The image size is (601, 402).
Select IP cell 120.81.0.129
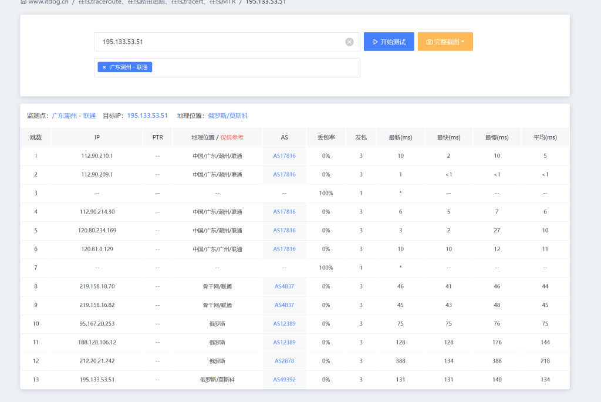[97, 249]
